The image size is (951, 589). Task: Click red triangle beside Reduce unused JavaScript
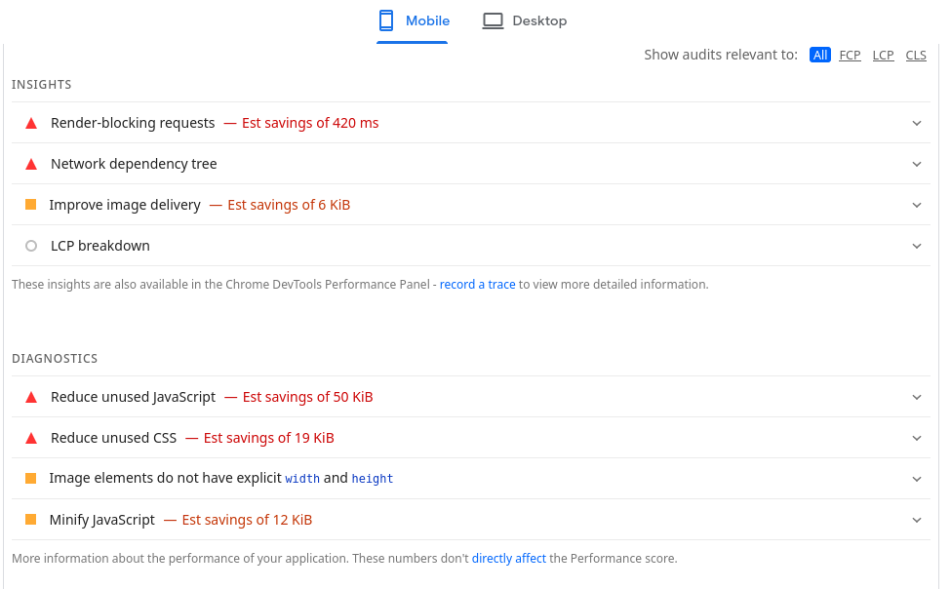point(31,397)
